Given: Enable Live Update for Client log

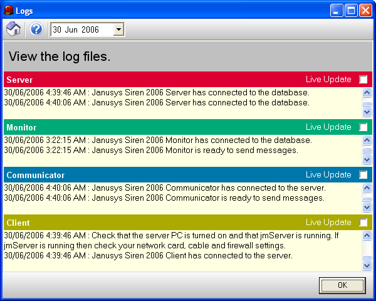Looking at the screenshot, I should tap(363, 222).
